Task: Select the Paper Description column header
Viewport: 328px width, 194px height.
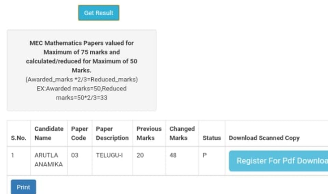Action: 112,133
